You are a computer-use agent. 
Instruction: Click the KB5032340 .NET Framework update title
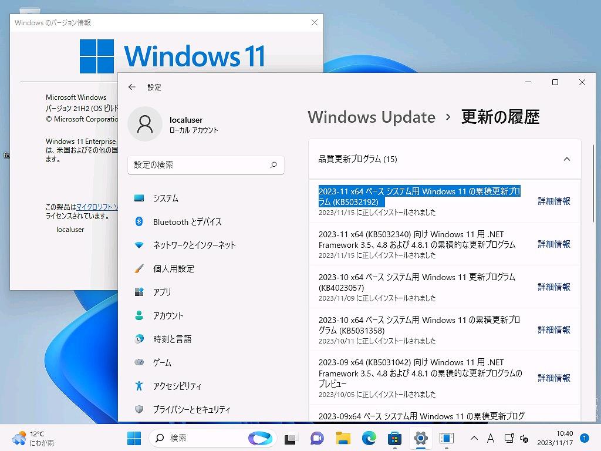(x=417, y=240)
